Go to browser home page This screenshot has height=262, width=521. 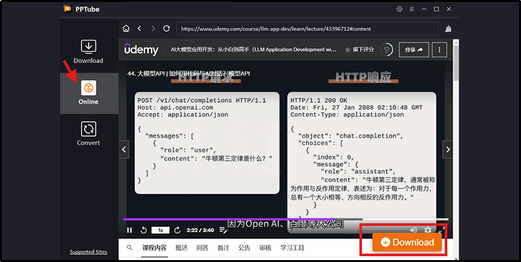pyautogui.click(x=126, y=29)
